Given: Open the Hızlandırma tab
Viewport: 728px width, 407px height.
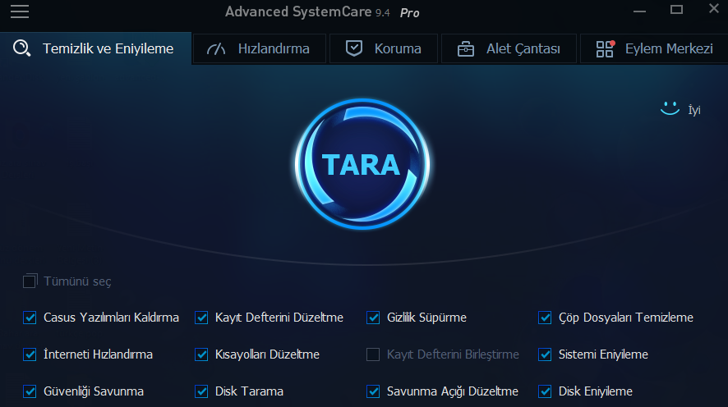Looking at the screenshot, I should click(x=260, y=48).
